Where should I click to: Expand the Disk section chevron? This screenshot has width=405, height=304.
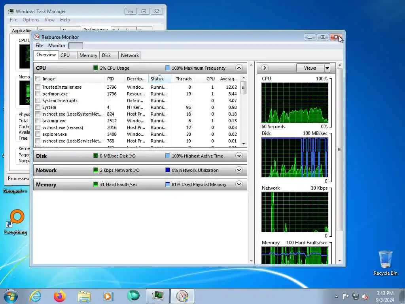pyautogui.click(x=239, y=156)
